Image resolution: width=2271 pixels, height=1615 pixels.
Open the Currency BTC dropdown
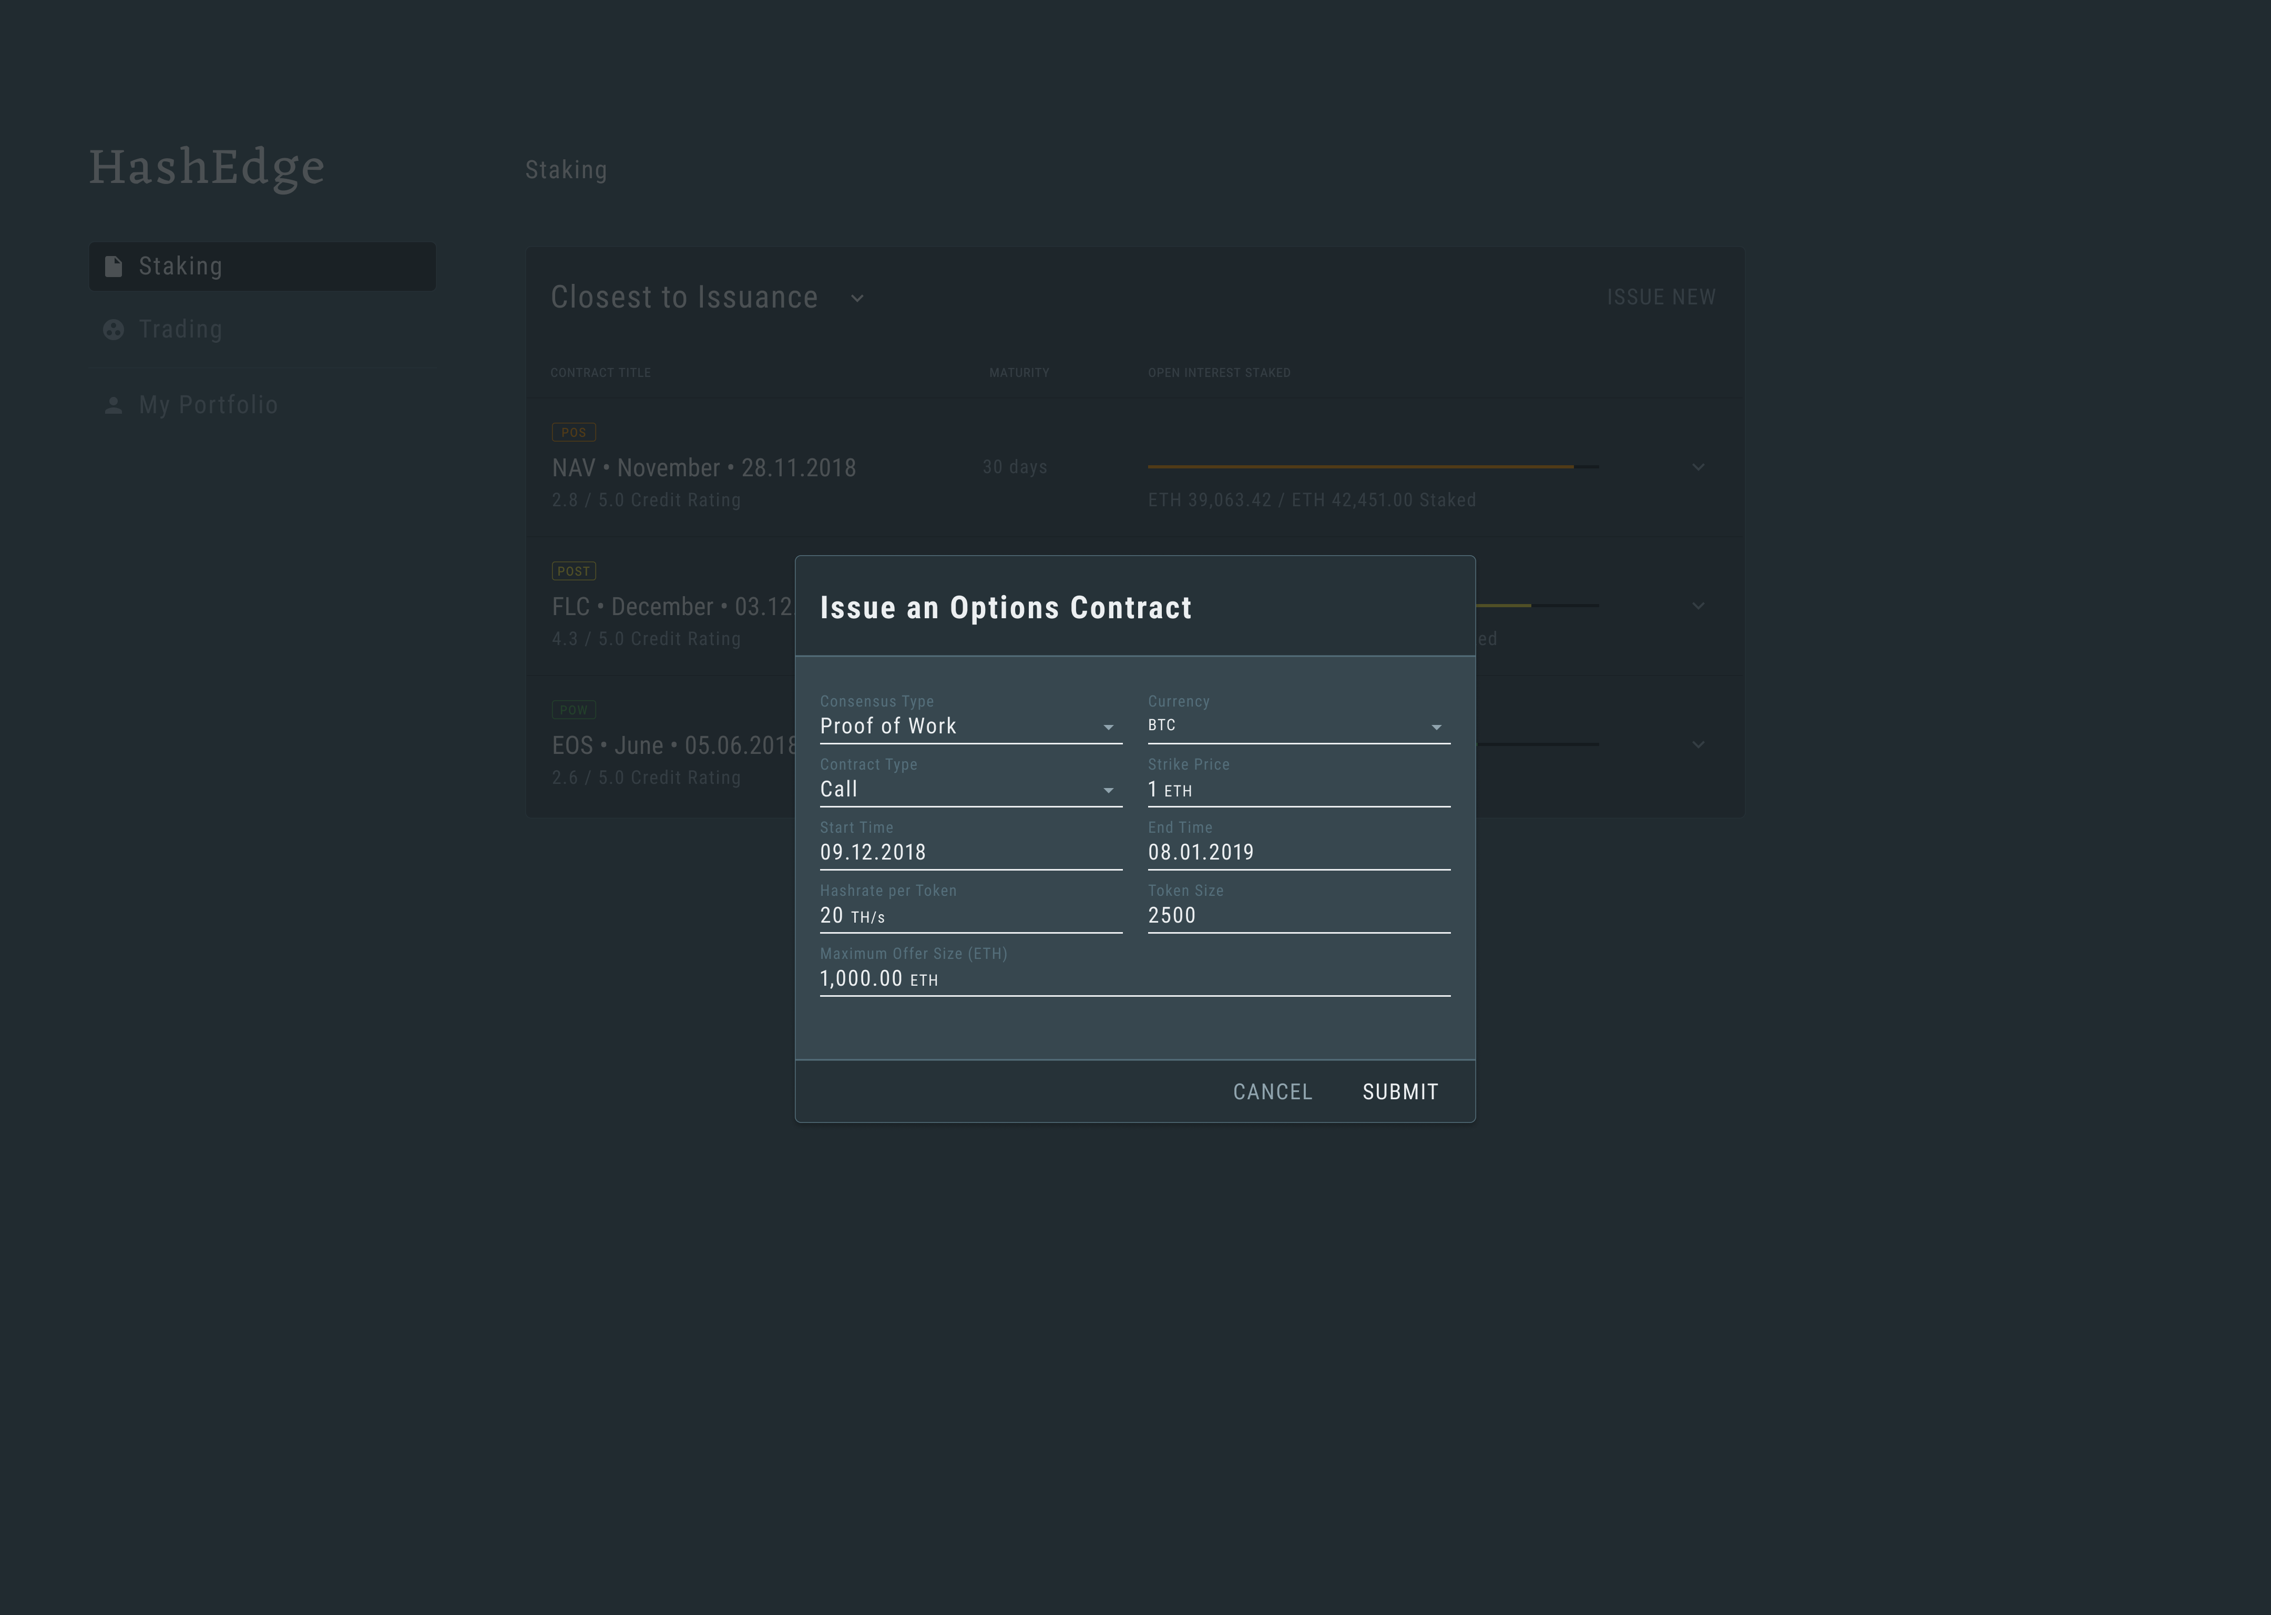(1297, 727)
